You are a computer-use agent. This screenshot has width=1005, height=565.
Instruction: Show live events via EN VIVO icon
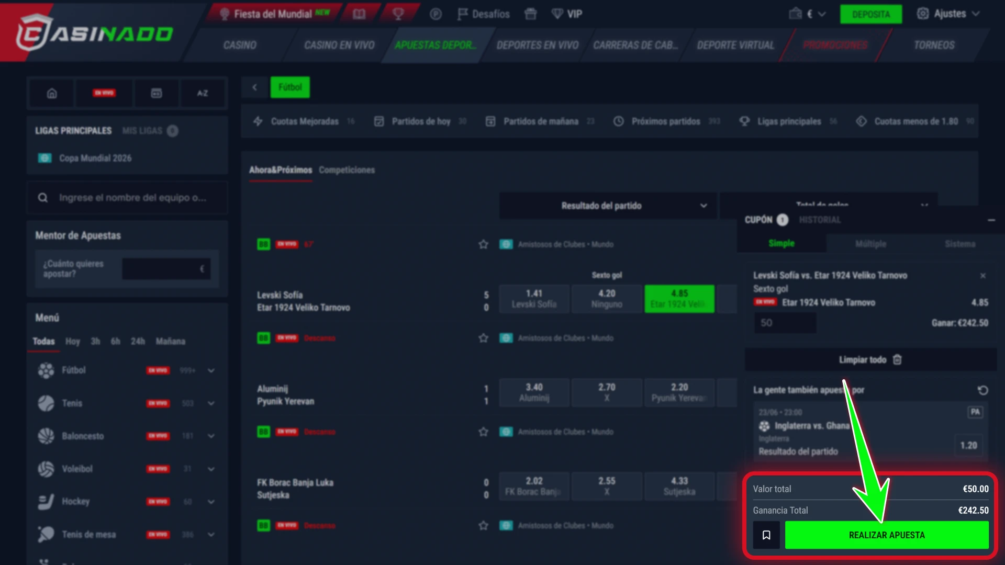coord(104,93)
